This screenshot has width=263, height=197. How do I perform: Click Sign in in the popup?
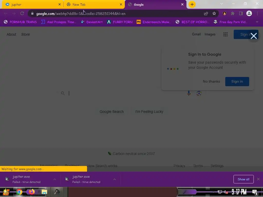[x=237, y=81]
